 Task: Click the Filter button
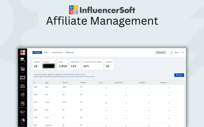[x=179, y=75]
